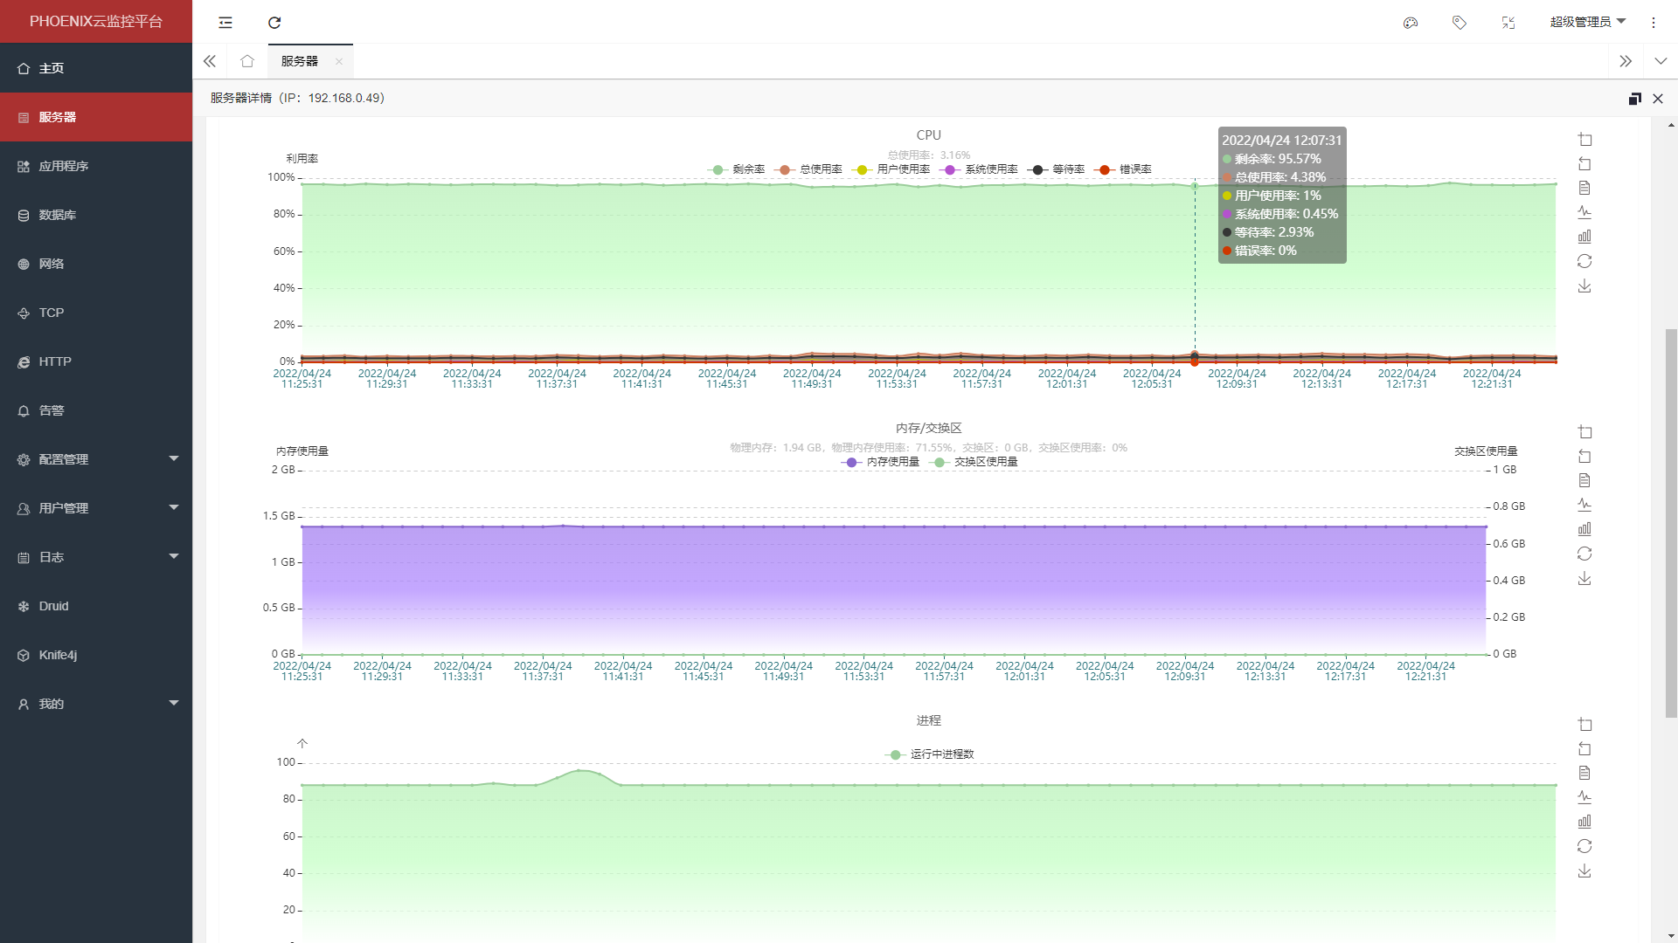Refresh the 内存/交换区 chart
This screenshot has width=1678, height=943.
[1584, 554]
